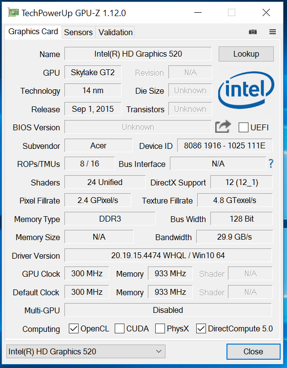Click the Intel logo image
Image resolution: width=287 pixels, height=368 pixels.
click(246, 90)
